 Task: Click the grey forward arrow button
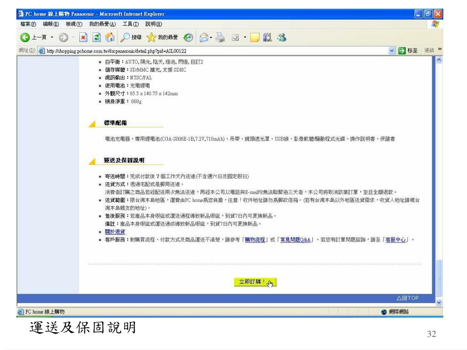(63, 37)
